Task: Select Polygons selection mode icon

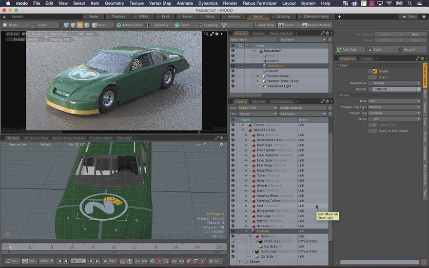Action: click(x=80, y=25)
